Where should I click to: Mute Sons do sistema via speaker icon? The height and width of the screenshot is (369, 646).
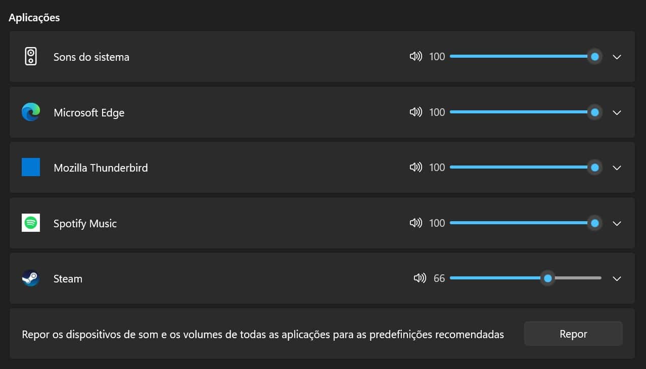coord(416,57)
